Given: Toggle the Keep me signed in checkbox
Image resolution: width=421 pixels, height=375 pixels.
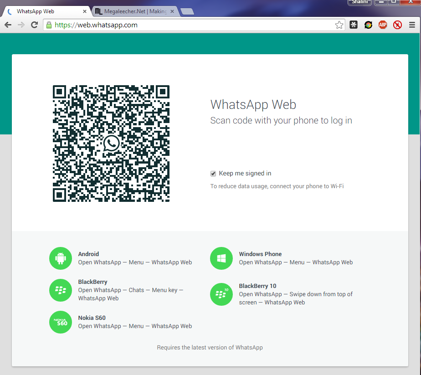Looking at the screenshot, I should [213, 174].
